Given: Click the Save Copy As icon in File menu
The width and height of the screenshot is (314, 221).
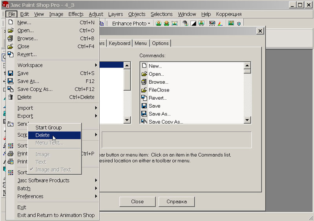Looking at the screenshot, I should point(11,89).
